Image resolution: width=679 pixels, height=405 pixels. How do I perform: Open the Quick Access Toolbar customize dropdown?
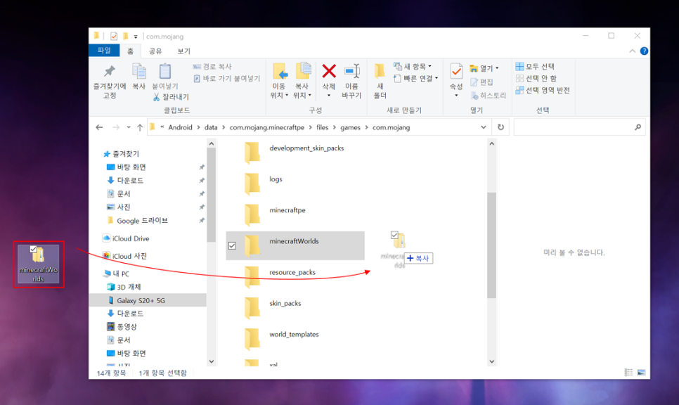coord(136,37)
